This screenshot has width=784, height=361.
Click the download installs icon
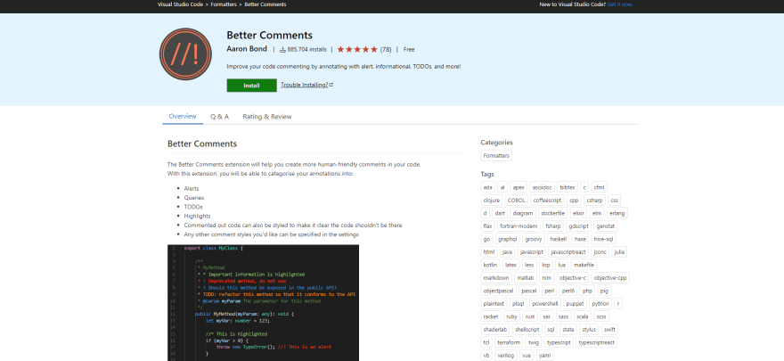click(282, 50)
